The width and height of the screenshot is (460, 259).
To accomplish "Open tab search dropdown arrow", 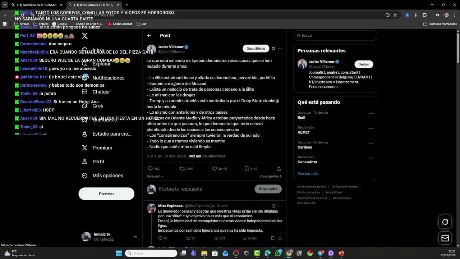I will coord(5,5).
